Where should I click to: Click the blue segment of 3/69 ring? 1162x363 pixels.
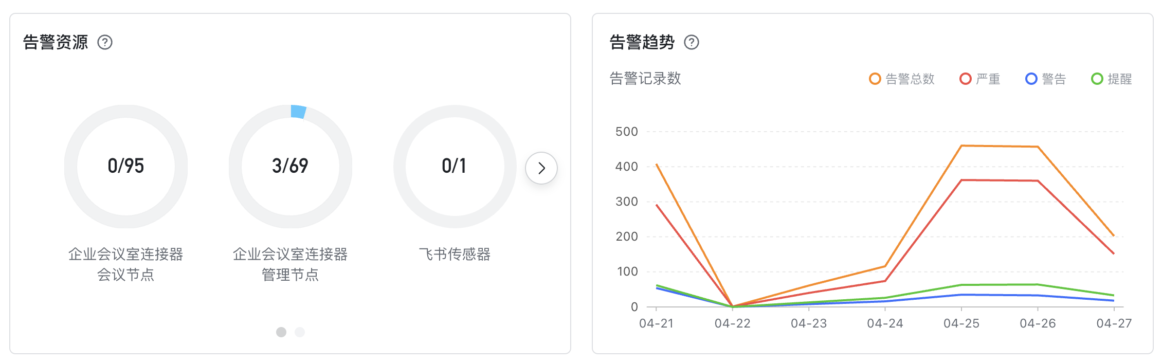pos(298,112)
